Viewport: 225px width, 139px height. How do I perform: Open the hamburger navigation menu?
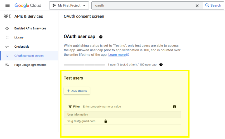(x=8, y=6)
